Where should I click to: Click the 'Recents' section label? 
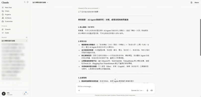[x=4, y=37]
